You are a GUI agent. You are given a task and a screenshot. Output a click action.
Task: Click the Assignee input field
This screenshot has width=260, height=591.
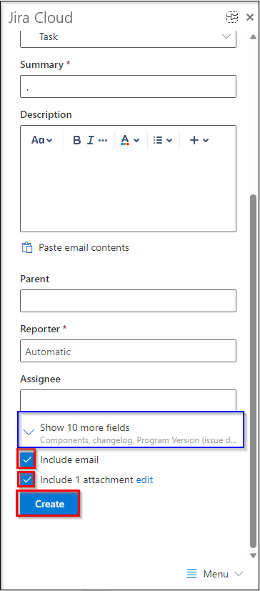tap(128, 400)
